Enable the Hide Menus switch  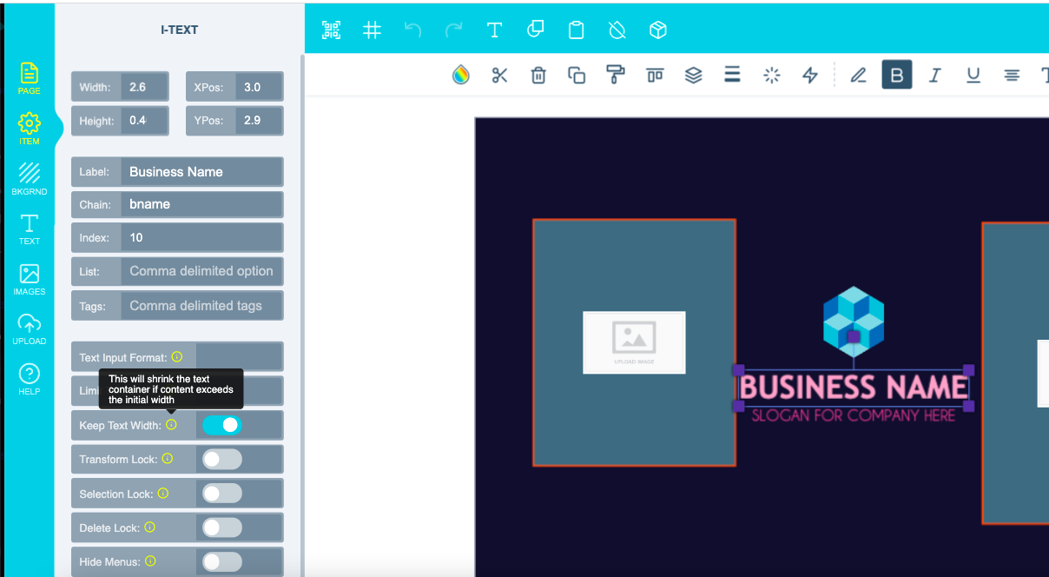[221, 562]
